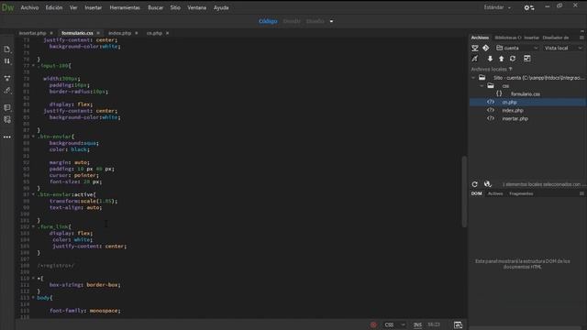Switch to the index.php document tab

pyautogui.click(x=119, y=33)
